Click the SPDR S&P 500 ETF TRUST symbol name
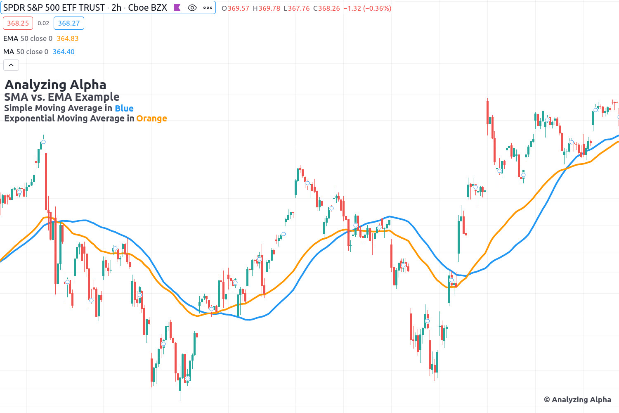This screenshot has width=619, height=413. 54,7
